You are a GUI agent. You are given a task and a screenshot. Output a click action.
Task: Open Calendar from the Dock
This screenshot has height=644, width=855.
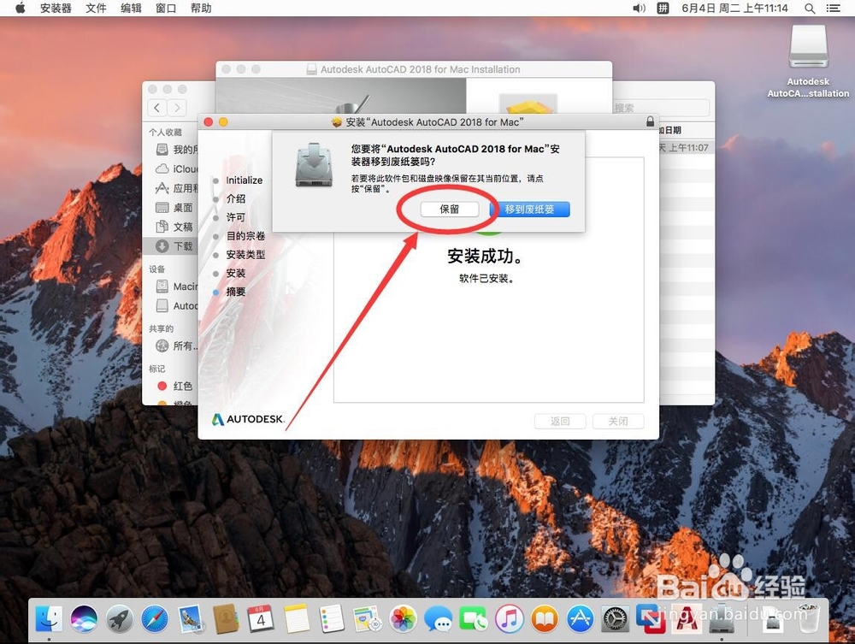[261, 619]
